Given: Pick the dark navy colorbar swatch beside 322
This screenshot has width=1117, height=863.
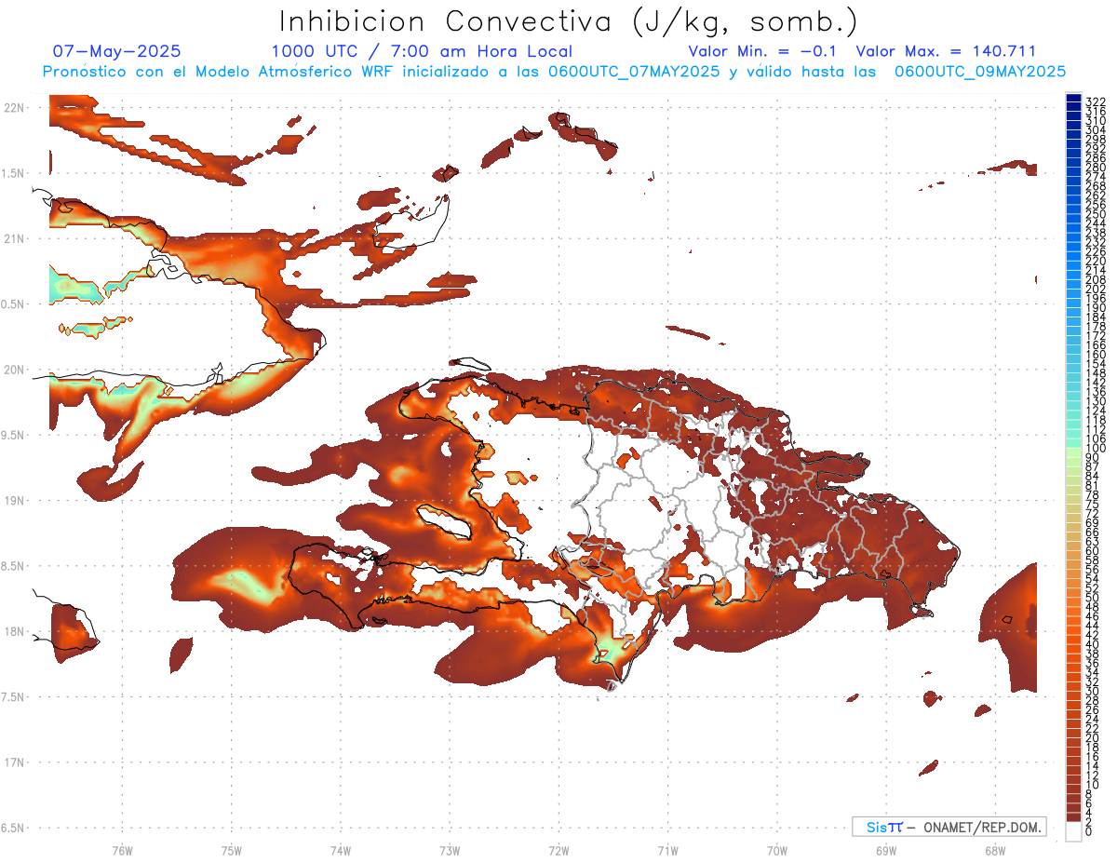Looking at the screenshot, I should pyautogui.click(x=1073, y=99).
